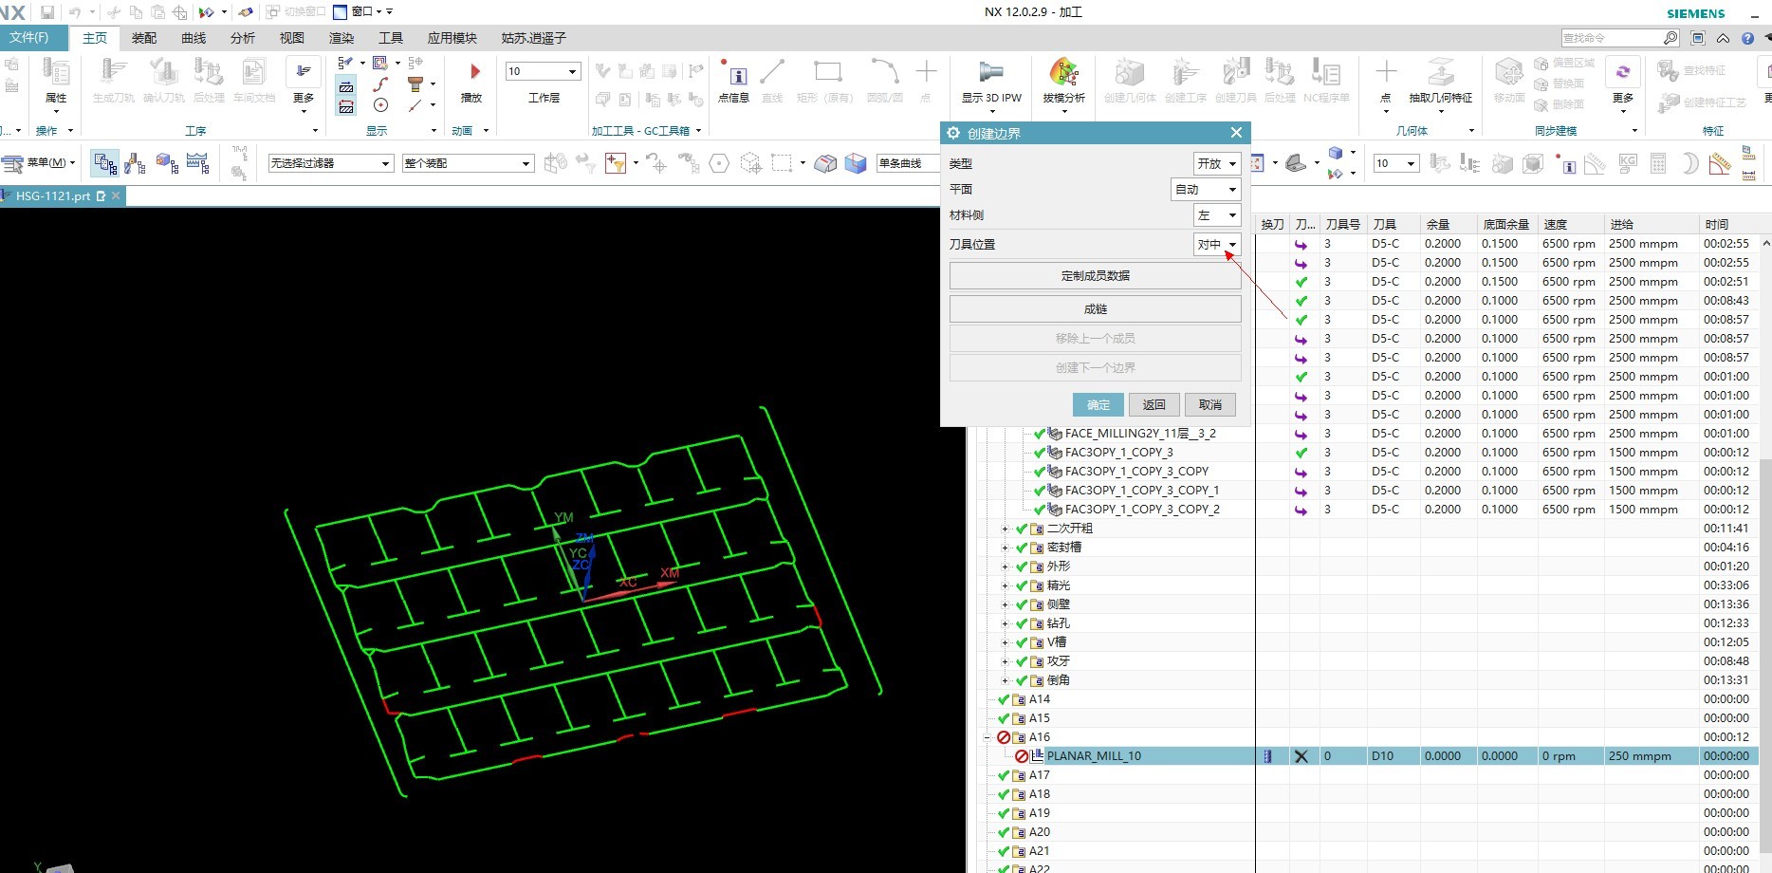Open the 窗口 dropdown in title bar
The image size is (1772, 873).
coord(362,11)
